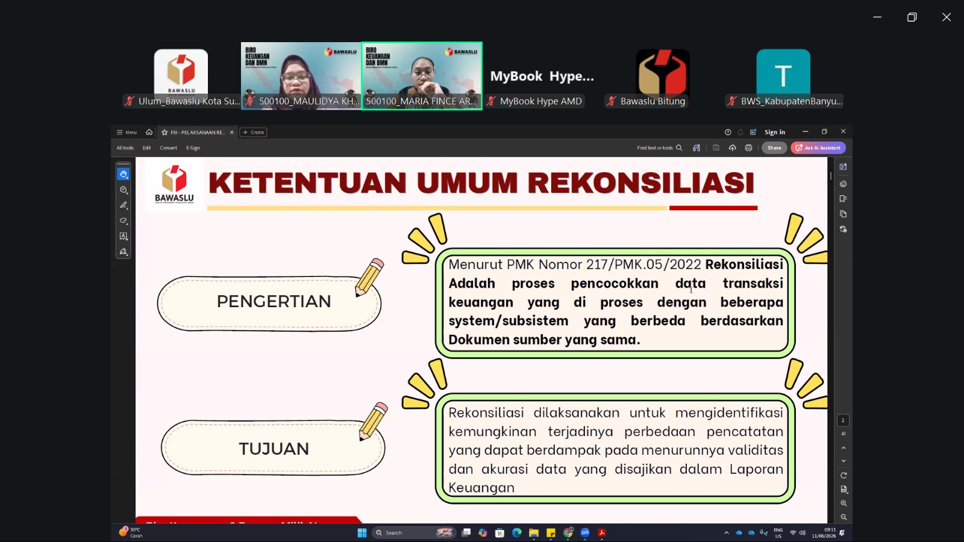
Task: Go to next page with down chevron
Action: 843,461
